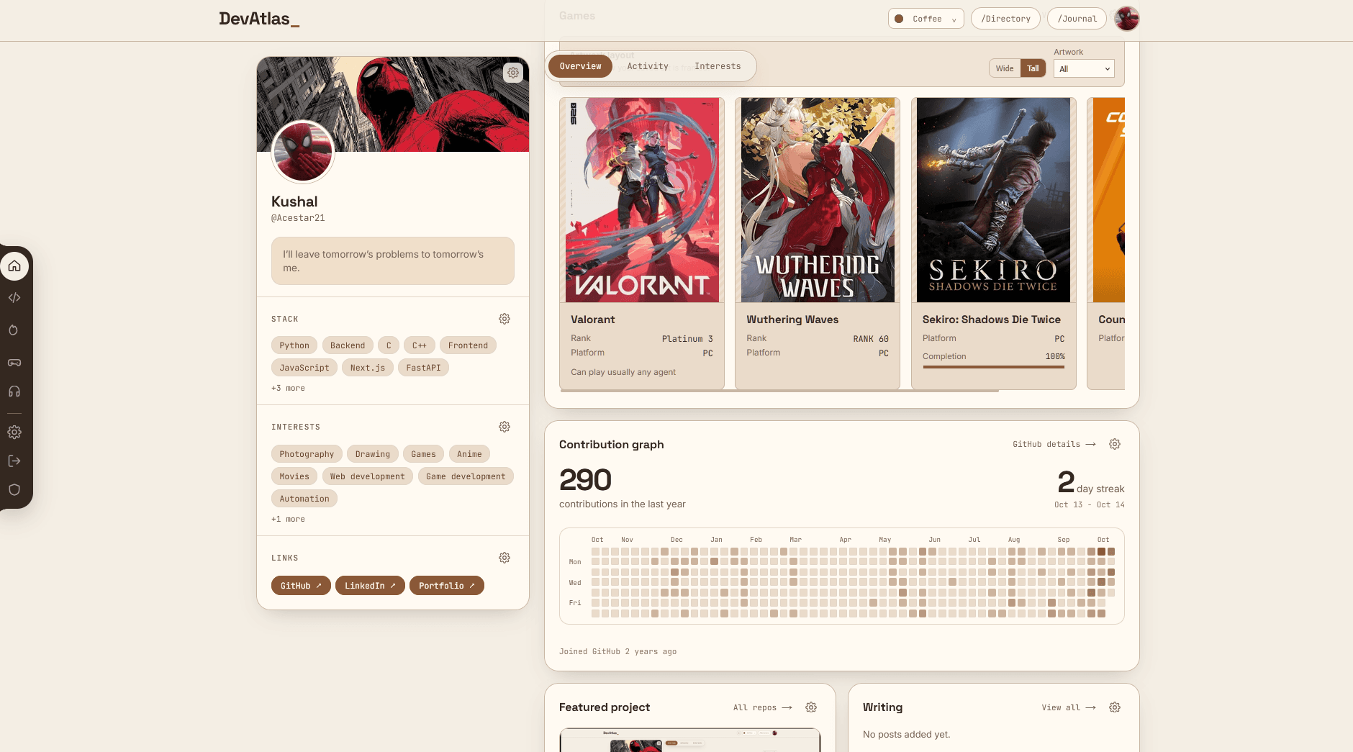Open settings gear in left sidebar
The image size is (1353, 752).
14,432
